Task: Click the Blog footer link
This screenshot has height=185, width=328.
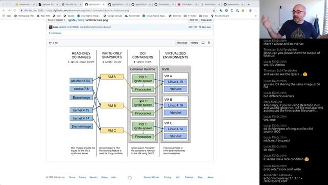Action: 200,177
